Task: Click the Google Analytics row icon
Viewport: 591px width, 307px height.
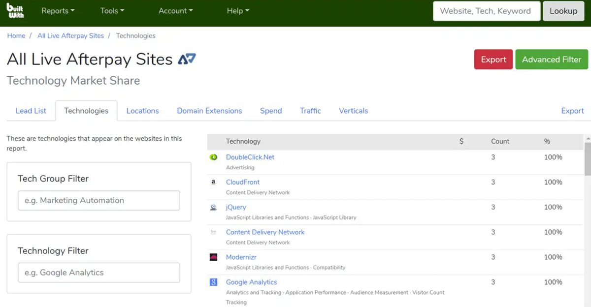Action: (213, 282)
